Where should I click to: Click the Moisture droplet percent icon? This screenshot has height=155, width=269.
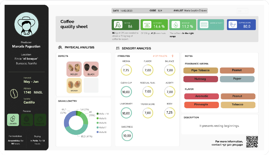(176, 25)
